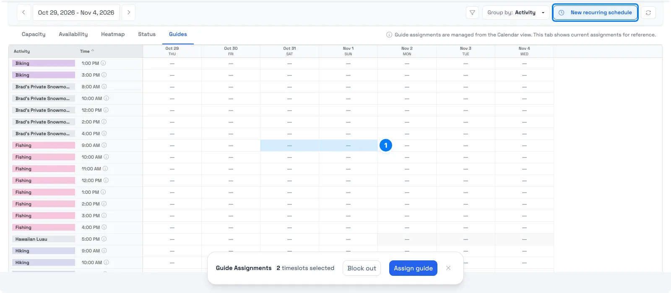Click the refresh icon button
This screenshot has height=293, width=671.
(x=648, y=13)
